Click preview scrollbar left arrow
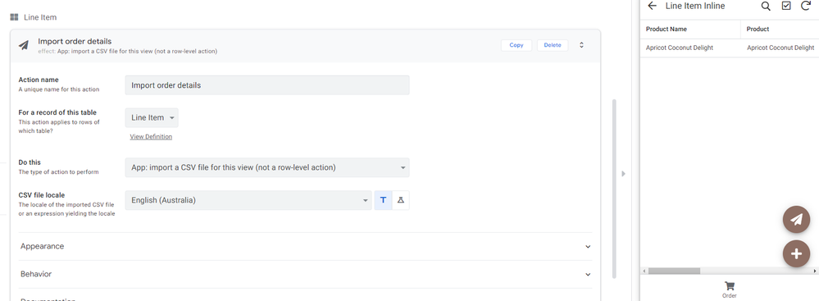Viewport: 819px width, 301px height. (644, 271)
